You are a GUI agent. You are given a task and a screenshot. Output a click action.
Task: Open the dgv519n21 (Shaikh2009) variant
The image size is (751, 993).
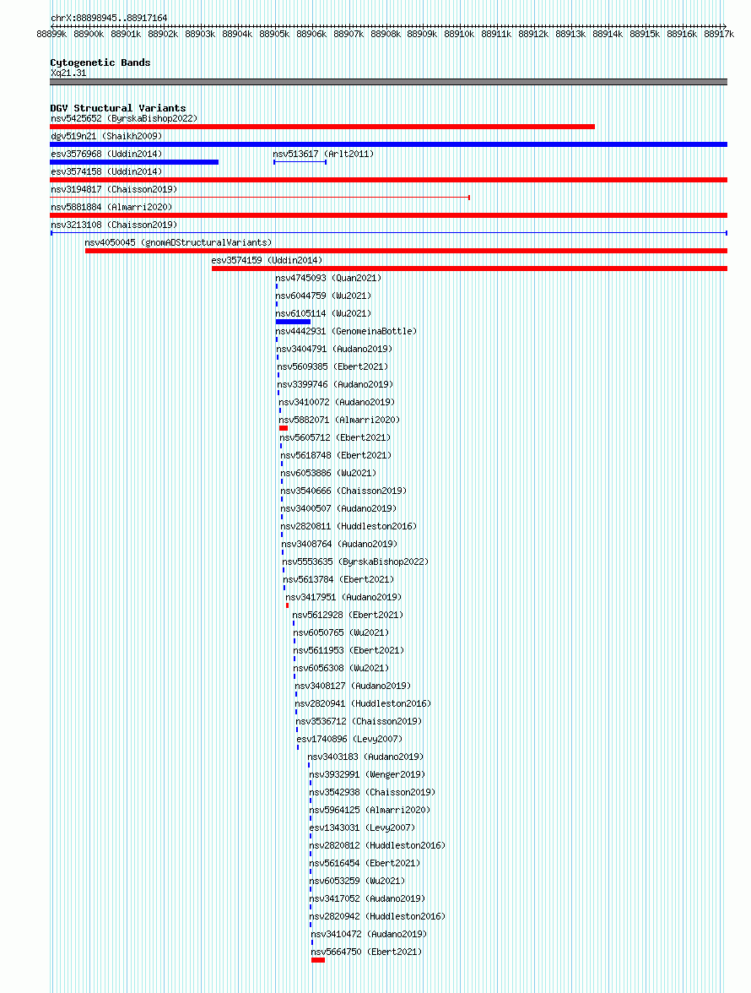pyautogui.click(x=106, y=136)
